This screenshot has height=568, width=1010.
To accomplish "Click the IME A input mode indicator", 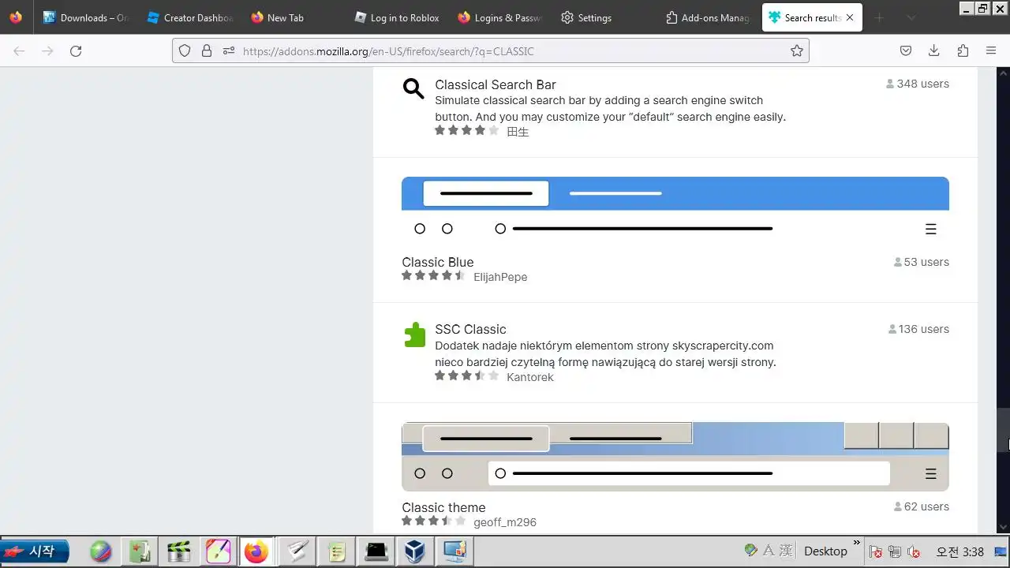I will point(769,551).
